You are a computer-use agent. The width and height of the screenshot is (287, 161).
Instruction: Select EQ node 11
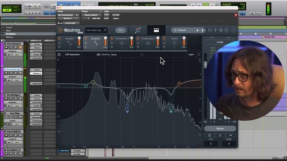click(x=179, y=84)
